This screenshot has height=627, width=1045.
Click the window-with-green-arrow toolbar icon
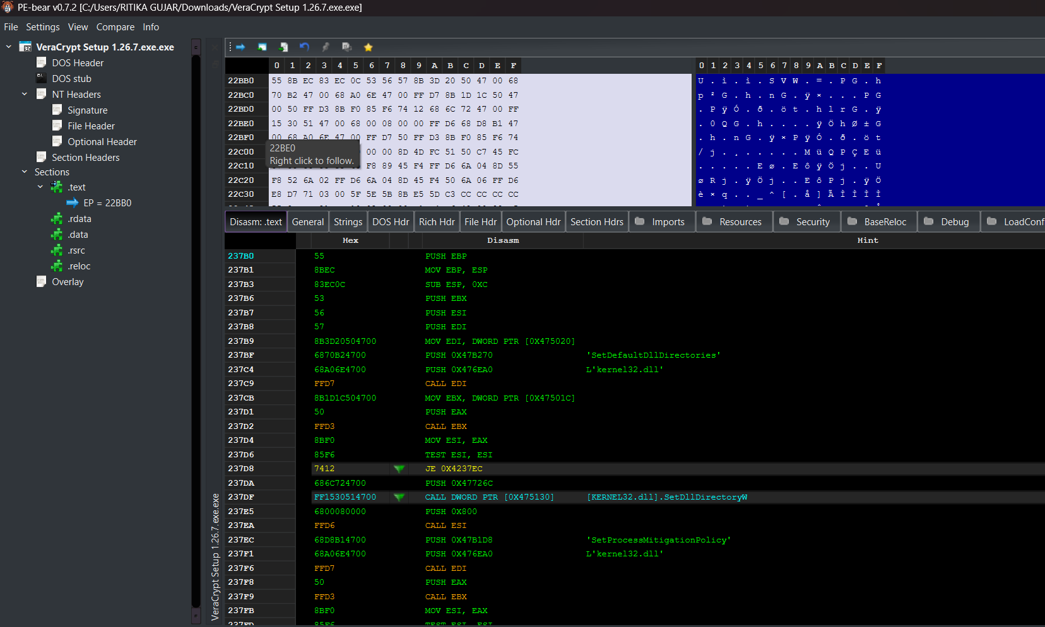click(262, 47)
